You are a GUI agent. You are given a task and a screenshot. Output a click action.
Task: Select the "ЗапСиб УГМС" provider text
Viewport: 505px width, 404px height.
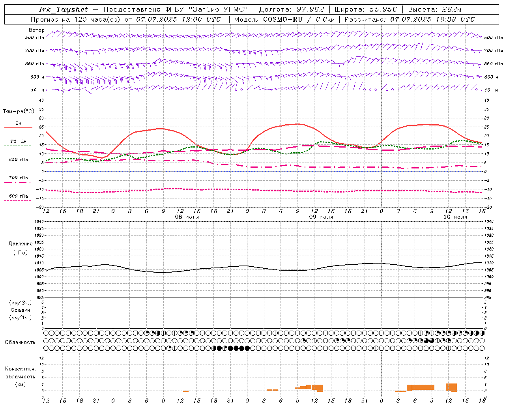coord(218,9)
